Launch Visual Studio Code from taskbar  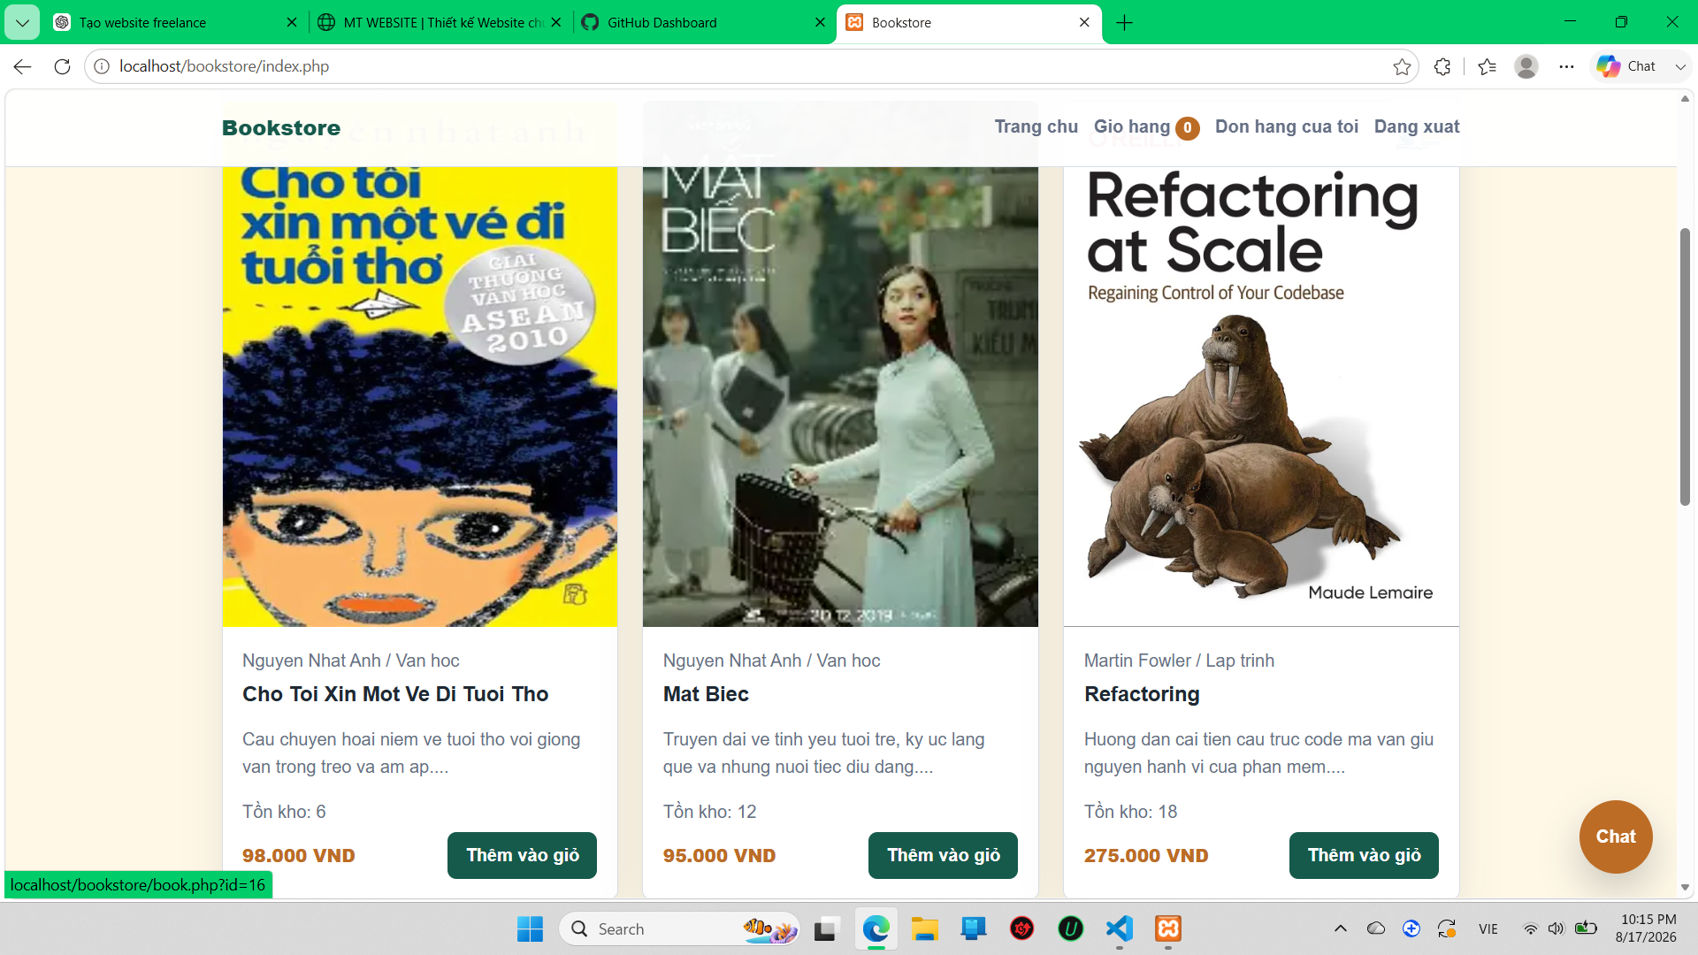1120,928
